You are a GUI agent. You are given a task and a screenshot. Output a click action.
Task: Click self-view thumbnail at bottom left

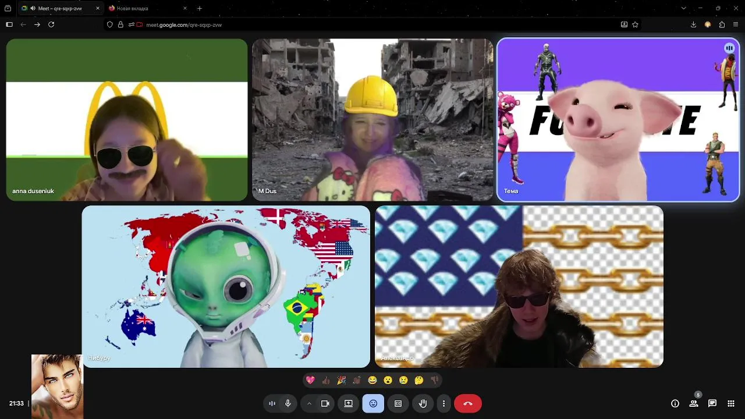[57, 386]
